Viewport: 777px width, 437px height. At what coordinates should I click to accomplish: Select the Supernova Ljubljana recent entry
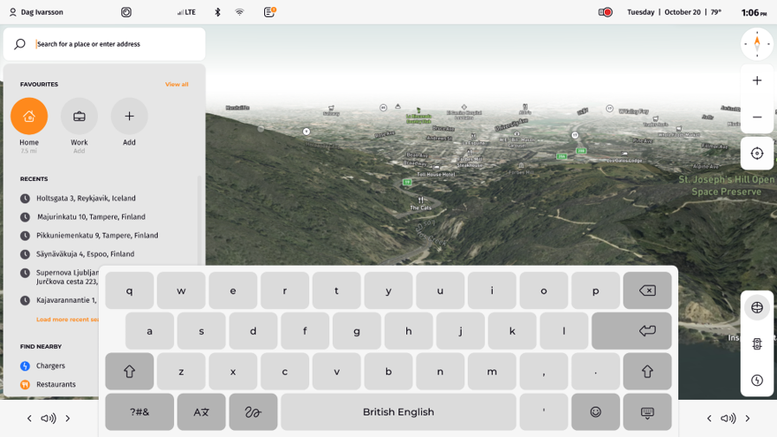[60, 277]
